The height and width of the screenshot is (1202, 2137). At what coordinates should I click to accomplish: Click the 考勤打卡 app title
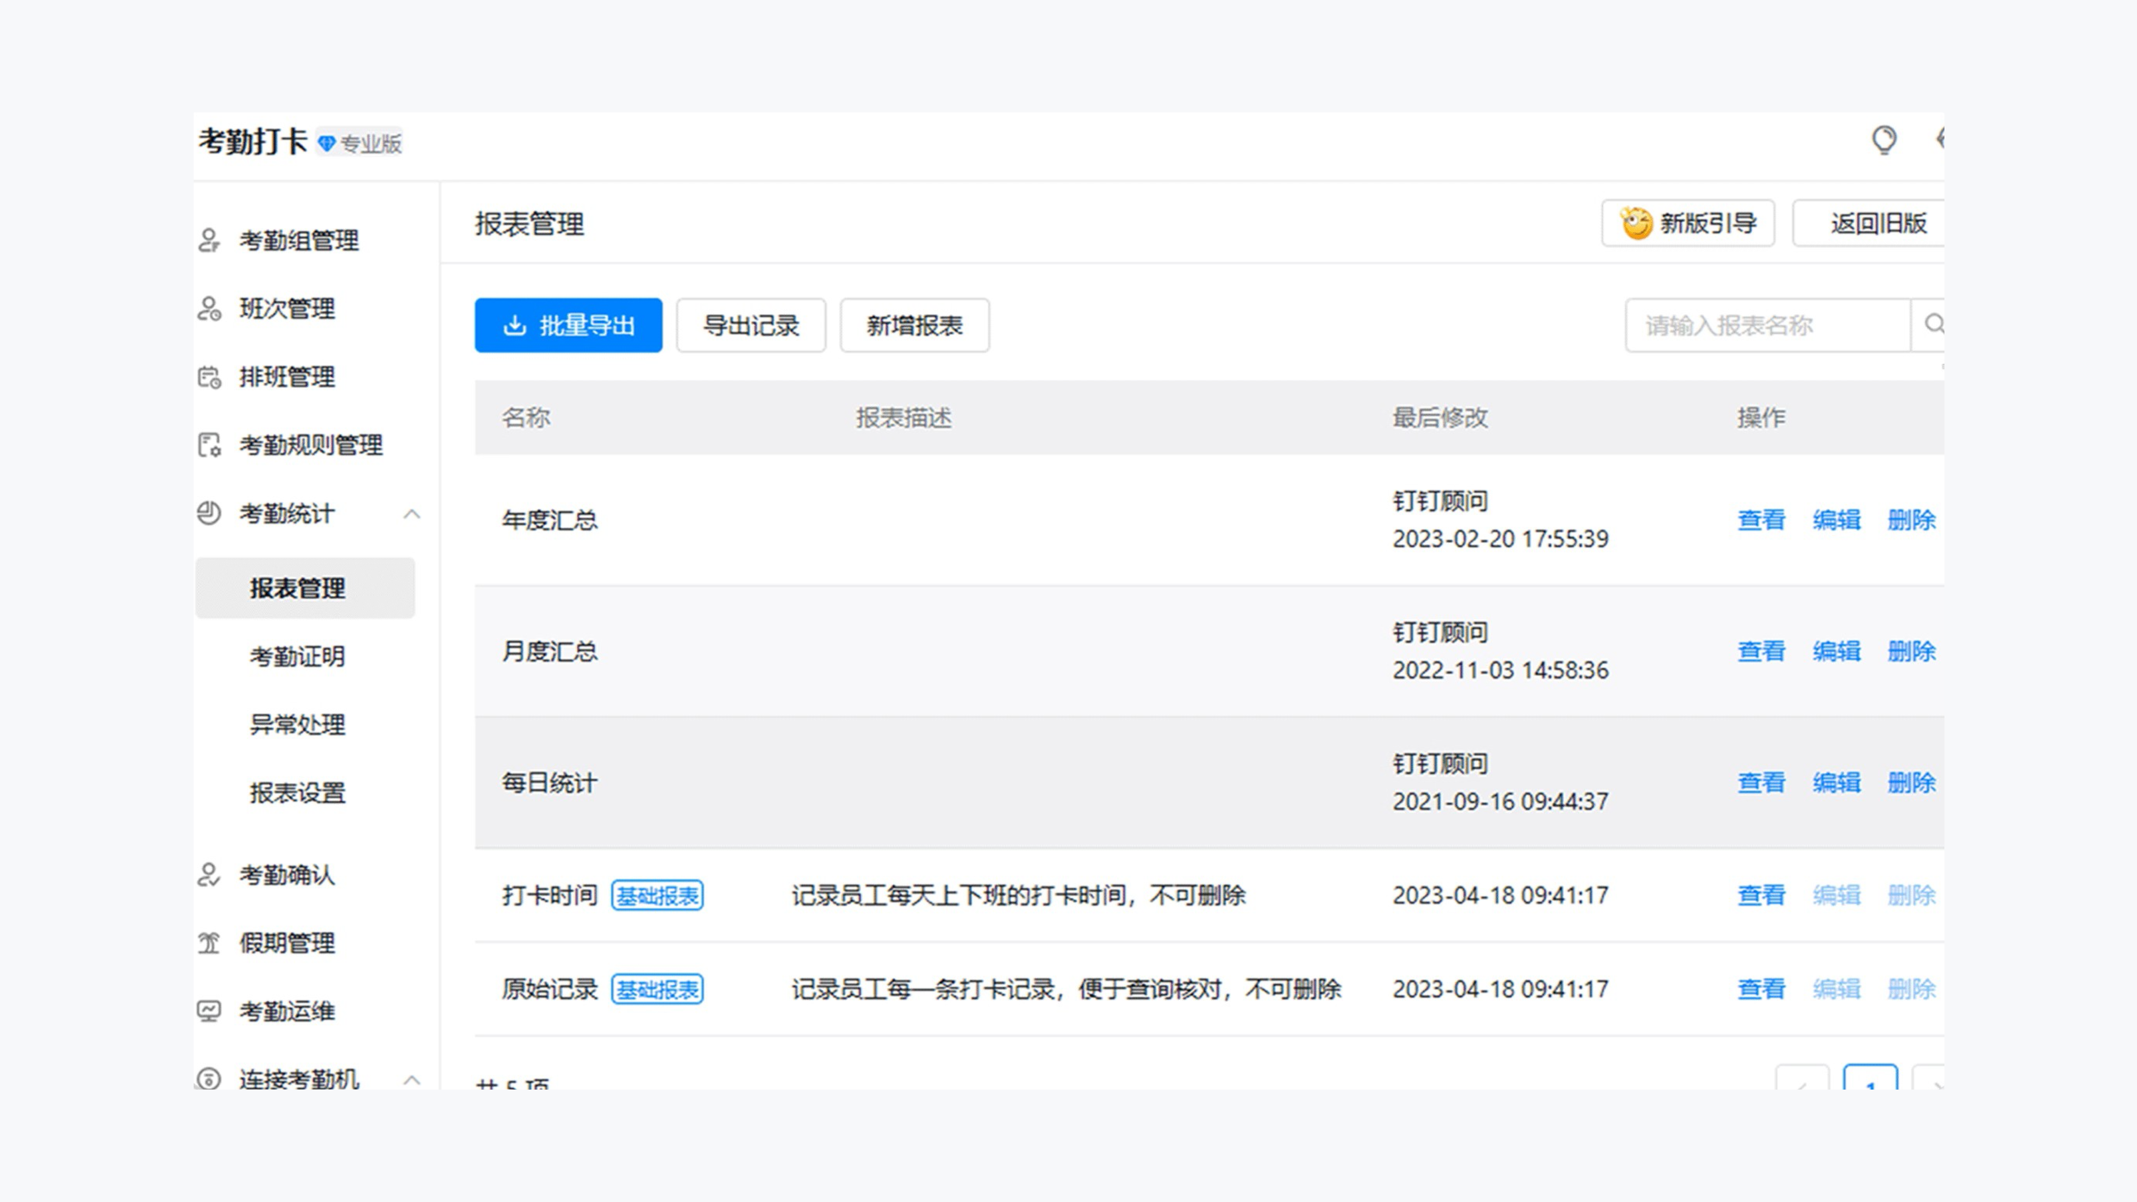tap(253, 142)
